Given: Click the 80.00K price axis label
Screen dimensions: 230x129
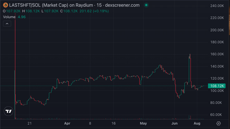Looking at the screenshot, I should pos(216,103).
